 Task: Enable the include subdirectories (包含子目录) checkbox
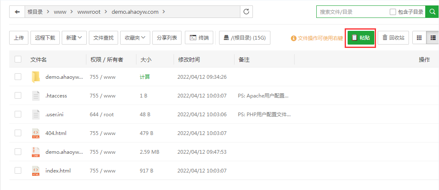point(393,12)
